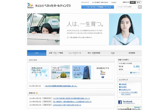Screen dimensions: 168x110
Task: Open the facebook ベネッセ公式アカウント banner
Action: [x=129, y=102]
